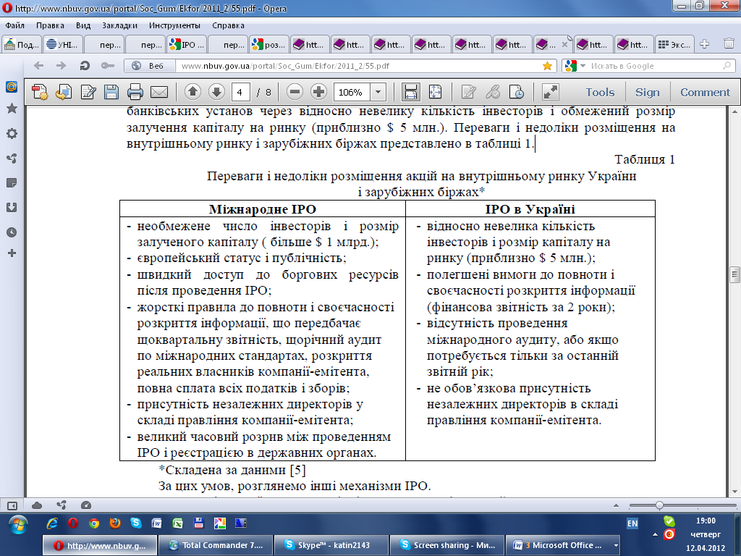Select the fit one full page icon

(435, 92)
